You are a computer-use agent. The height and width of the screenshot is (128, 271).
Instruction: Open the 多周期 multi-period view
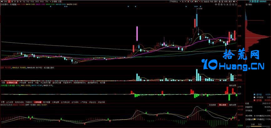(x=54, y=2)
